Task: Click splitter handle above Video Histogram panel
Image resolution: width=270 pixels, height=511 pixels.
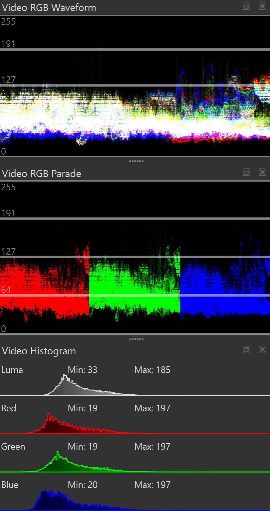Action: [x=136, y=339]
